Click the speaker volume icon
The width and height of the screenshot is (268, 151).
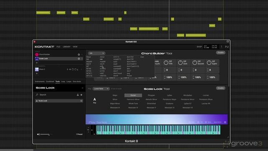point(38,134)
